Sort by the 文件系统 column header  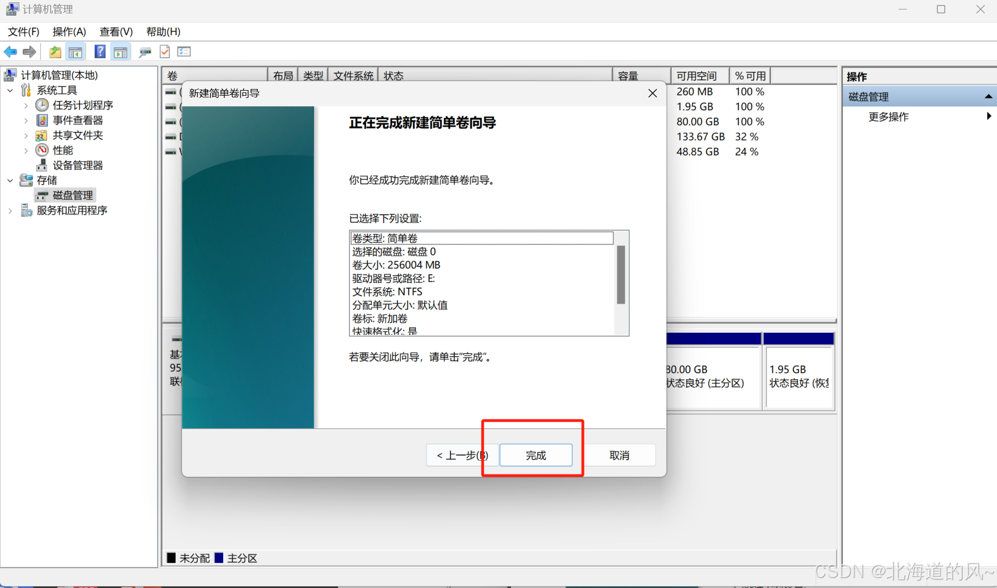click(x=353, y=76)
